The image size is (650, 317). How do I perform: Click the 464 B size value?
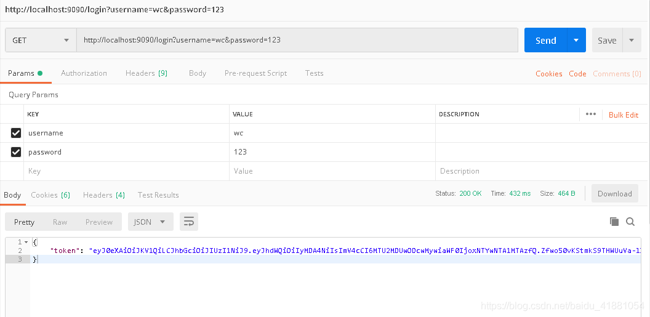tap(567, 193)
